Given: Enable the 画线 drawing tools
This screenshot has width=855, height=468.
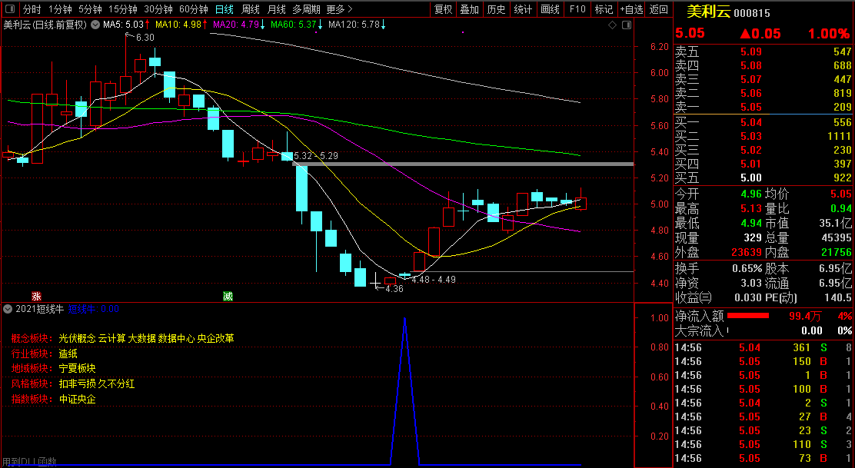Looking at the screenshot, I should point(550,10).
